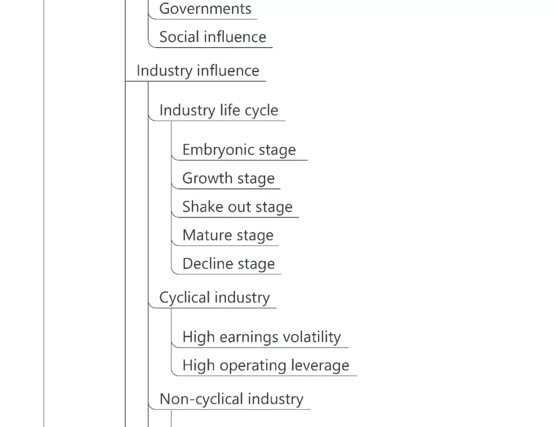Select the High earnings volatility node

point(262,337)
